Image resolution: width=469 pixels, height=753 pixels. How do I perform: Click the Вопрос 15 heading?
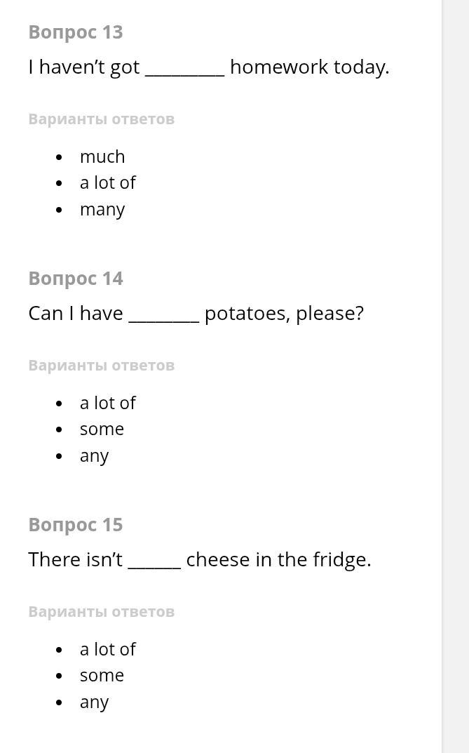click(x=76, y=525)
